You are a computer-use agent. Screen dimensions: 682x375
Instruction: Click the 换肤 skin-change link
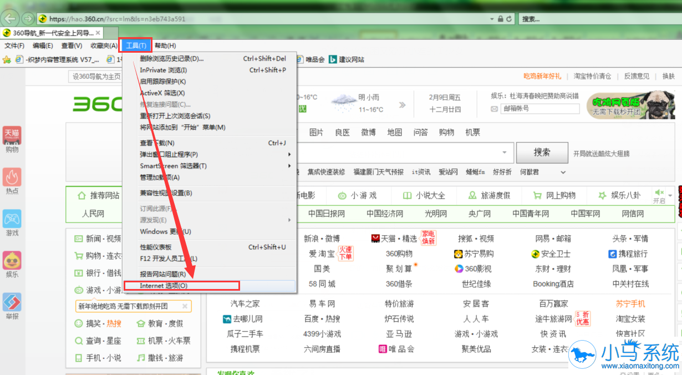[x=668, y=76]
